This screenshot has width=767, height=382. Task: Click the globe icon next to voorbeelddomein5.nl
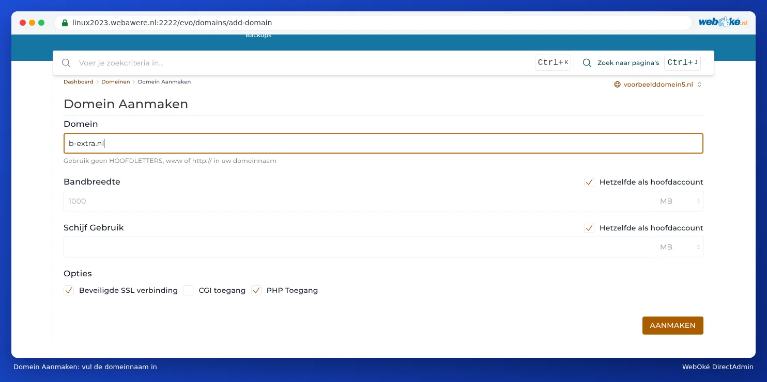617,85
